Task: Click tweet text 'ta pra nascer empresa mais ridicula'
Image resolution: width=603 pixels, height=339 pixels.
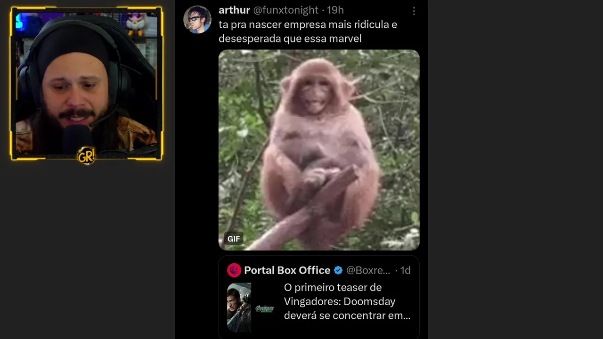Action: pos(308,32)
